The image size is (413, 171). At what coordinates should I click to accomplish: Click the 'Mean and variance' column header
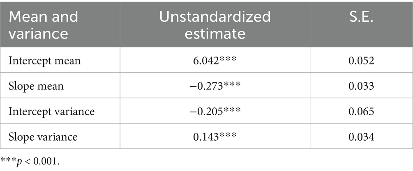(x=60, y=25)
